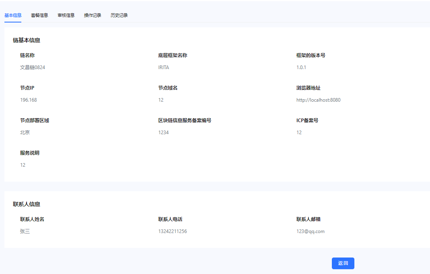The height and width of the screenshot is (274, 430).
Task: Select the phone number 13242211256
Action: 173,231
